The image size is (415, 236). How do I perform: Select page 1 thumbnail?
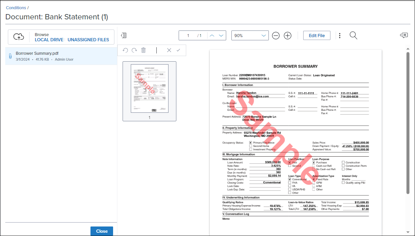tap(149, 88)
